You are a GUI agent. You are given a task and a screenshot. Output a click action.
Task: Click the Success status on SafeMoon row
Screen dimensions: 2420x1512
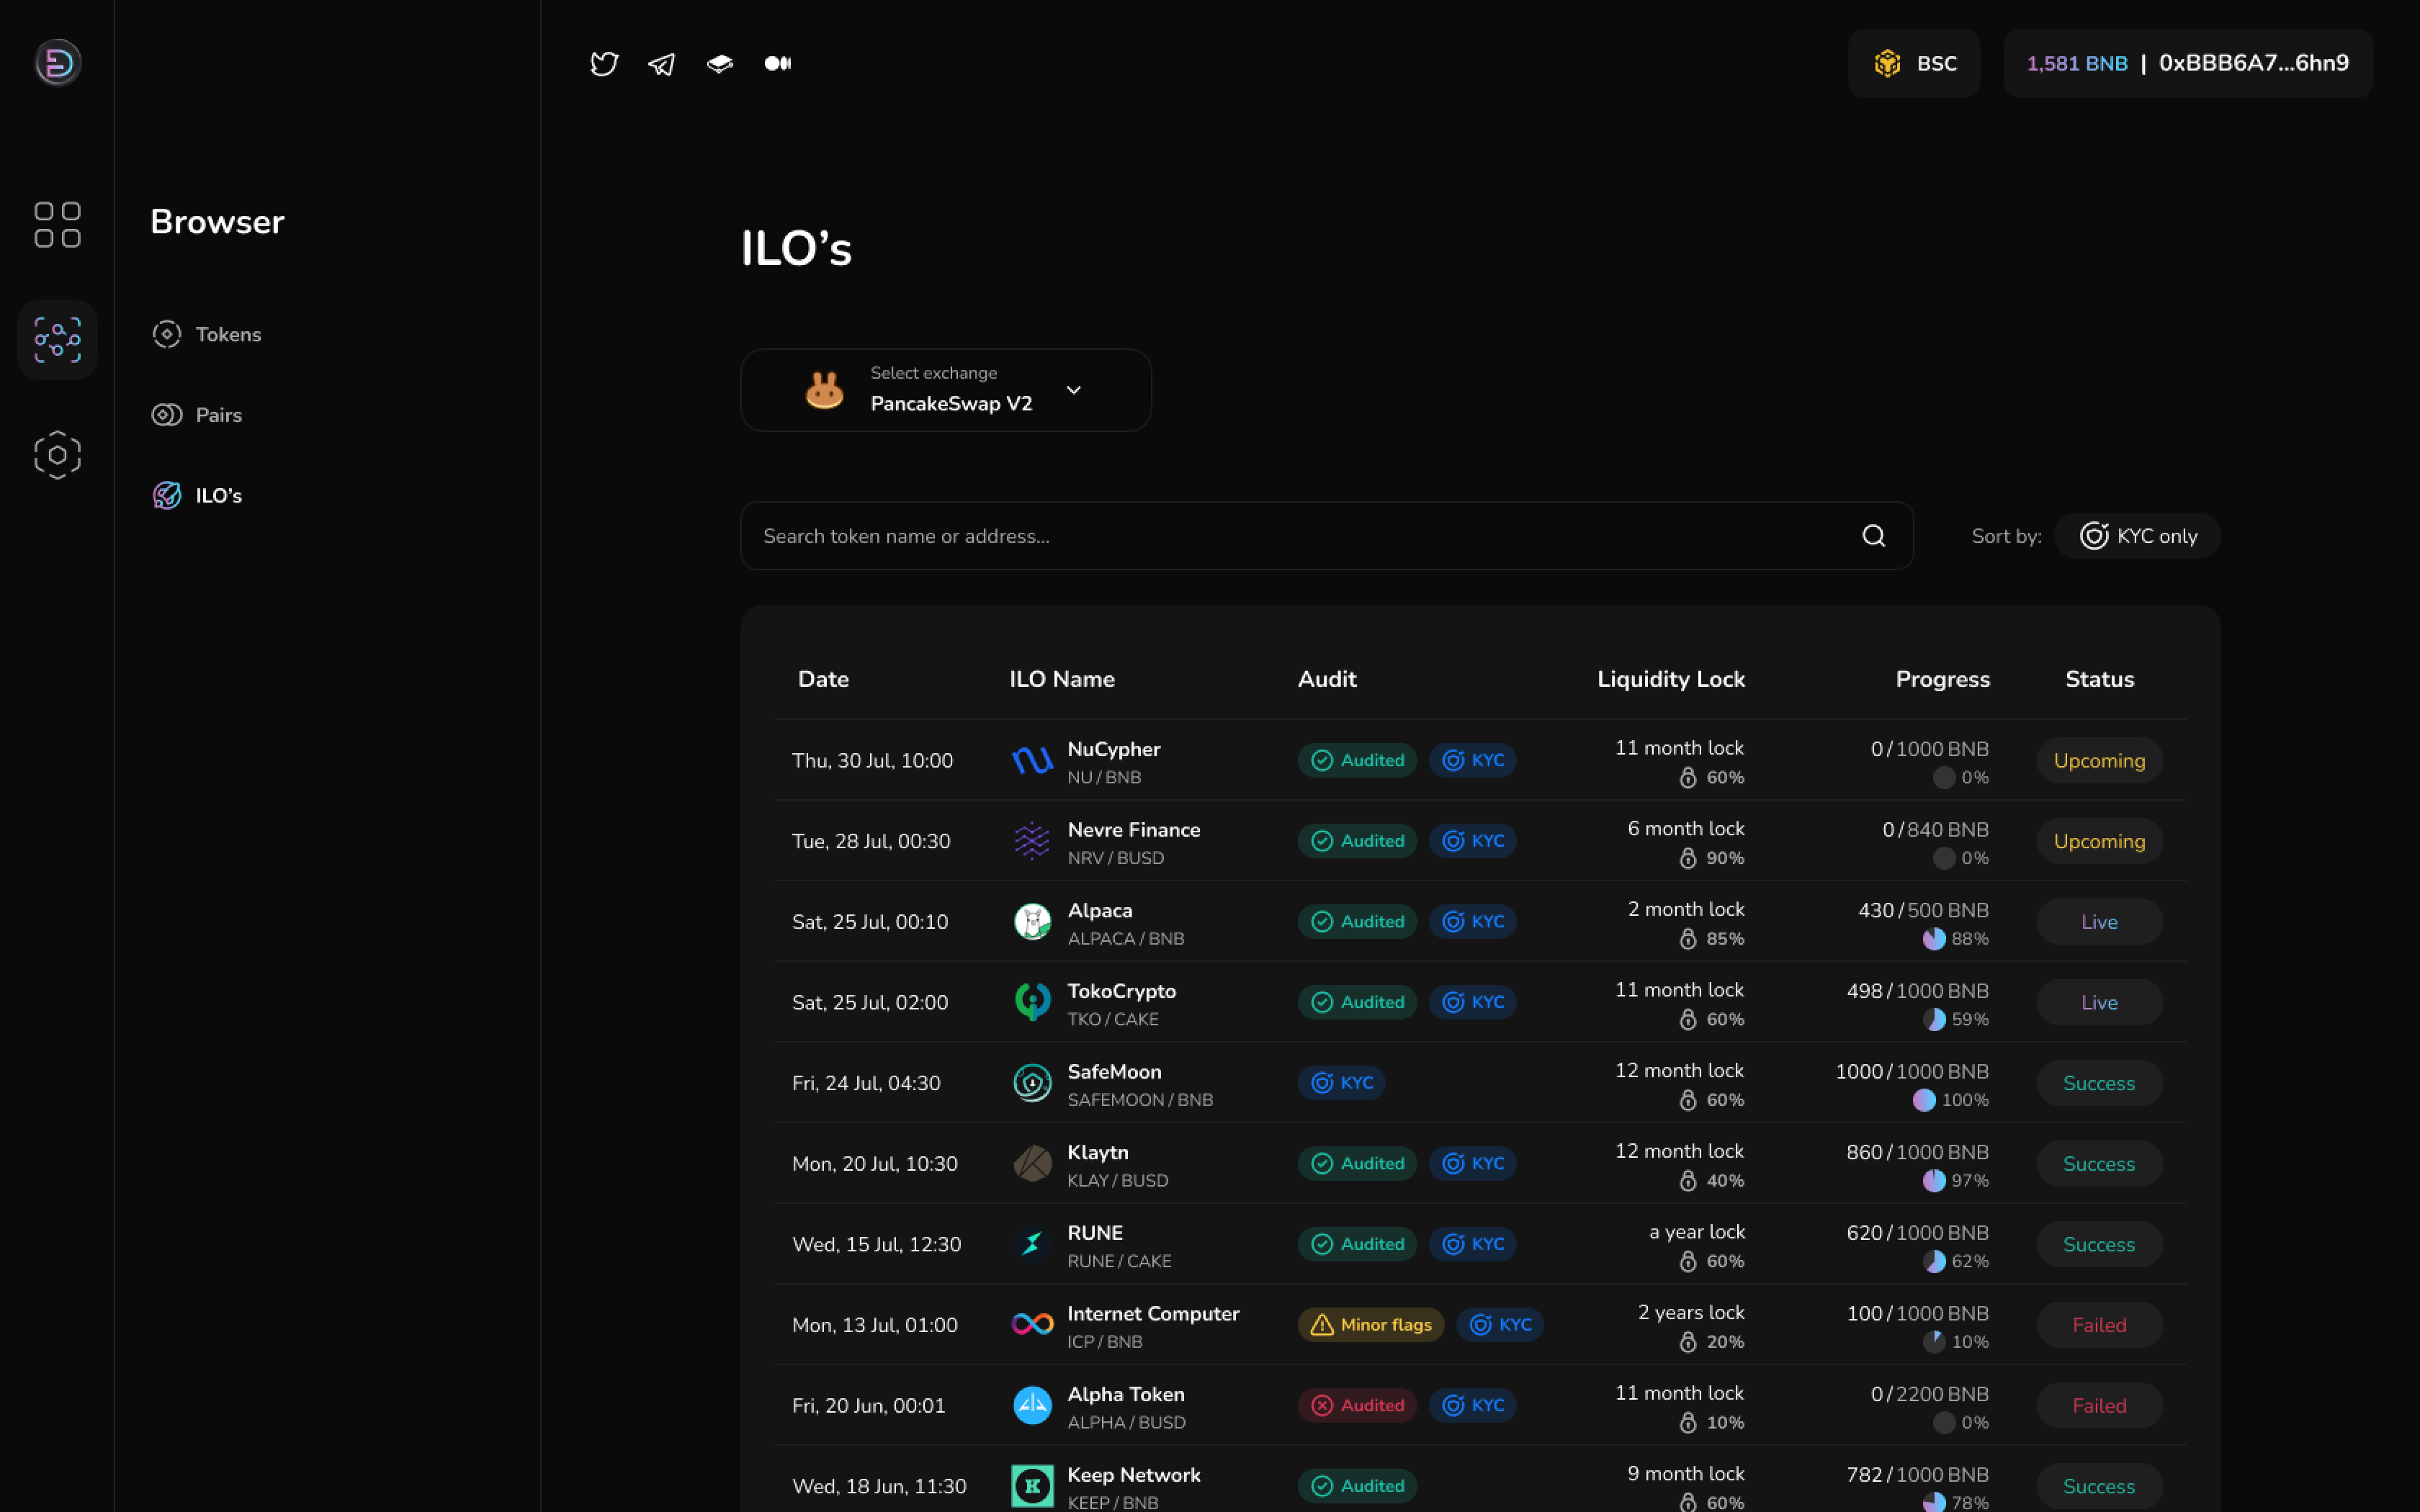(2099, 1083)
